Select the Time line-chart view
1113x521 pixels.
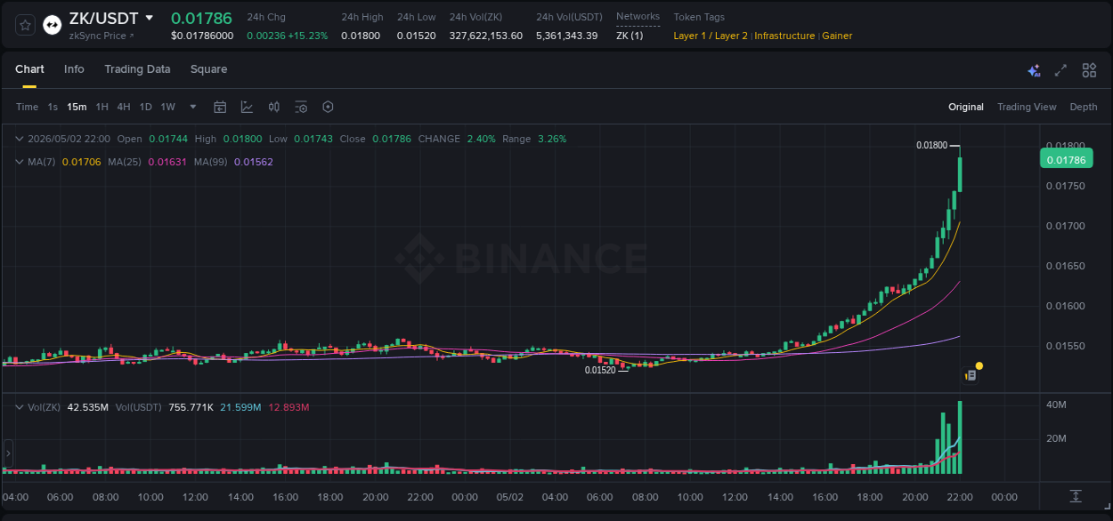(28, 107)
